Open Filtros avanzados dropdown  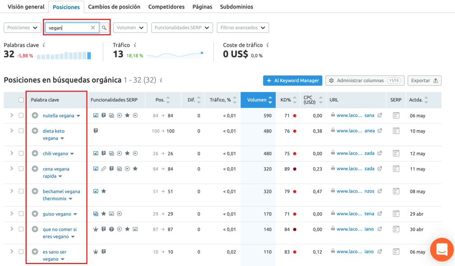click(243, 28)
